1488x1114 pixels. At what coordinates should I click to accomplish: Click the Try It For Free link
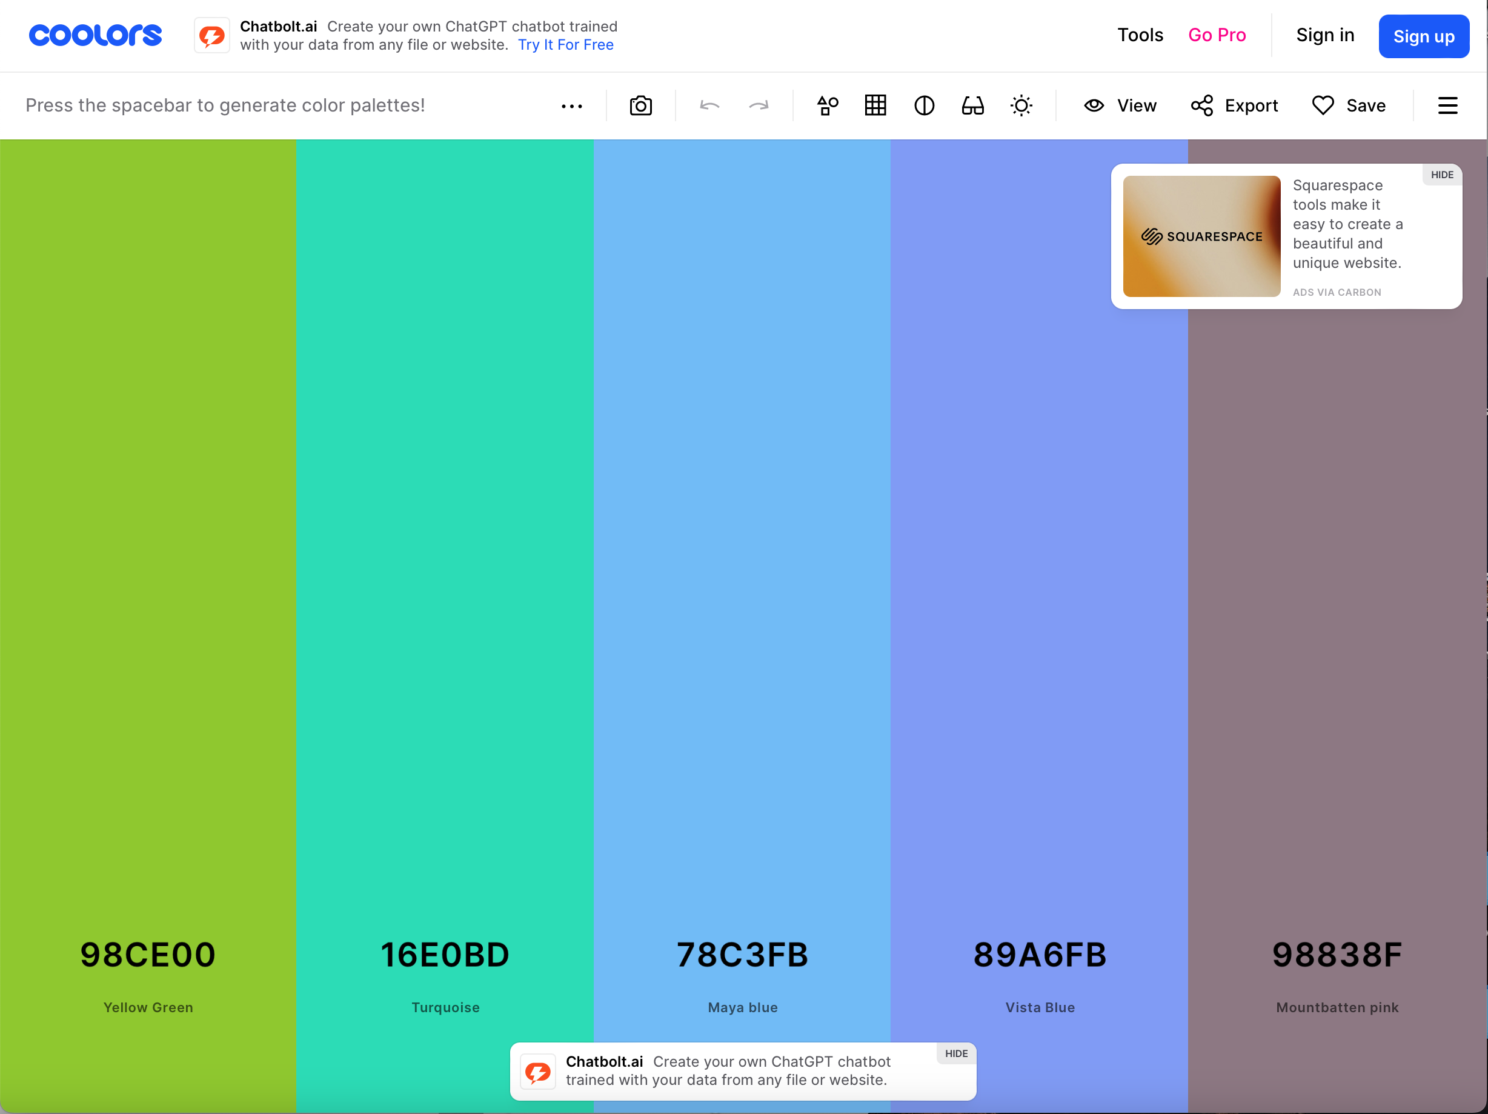(x=566, y=45)
